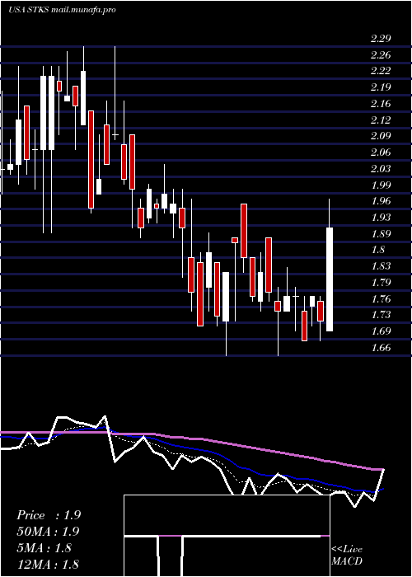
Task: Click the 2.12 price axis label
Action: (x=381, y=120)
